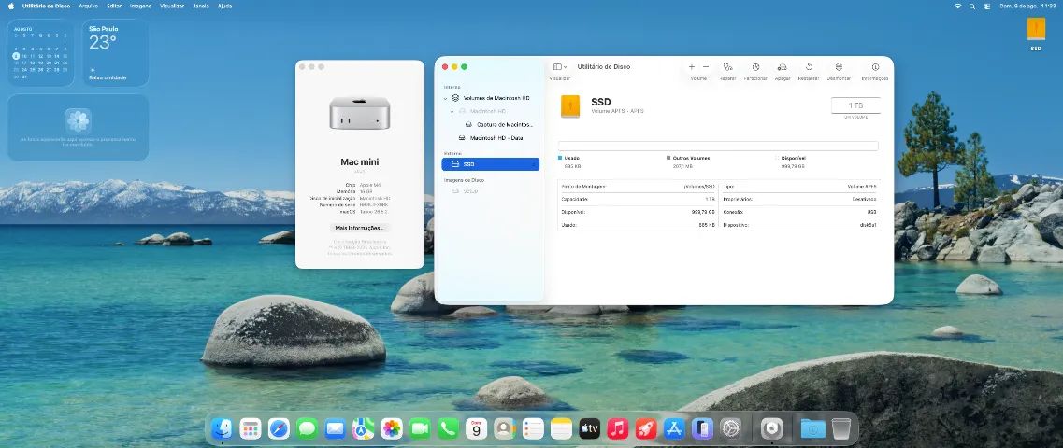Screen dimensions: 1063x448
Task: Open Reminders from the Dock
Action: (533, 428)
